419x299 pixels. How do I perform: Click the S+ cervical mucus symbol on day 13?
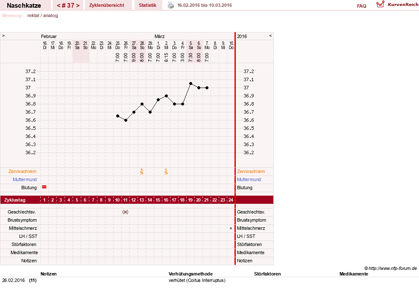[142, 172]
